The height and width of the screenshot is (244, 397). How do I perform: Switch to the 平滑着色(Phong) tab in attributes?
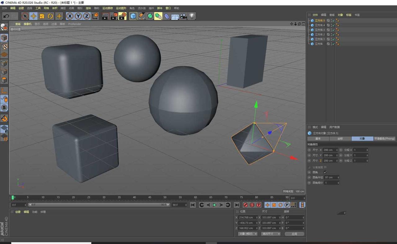point(384,139)
